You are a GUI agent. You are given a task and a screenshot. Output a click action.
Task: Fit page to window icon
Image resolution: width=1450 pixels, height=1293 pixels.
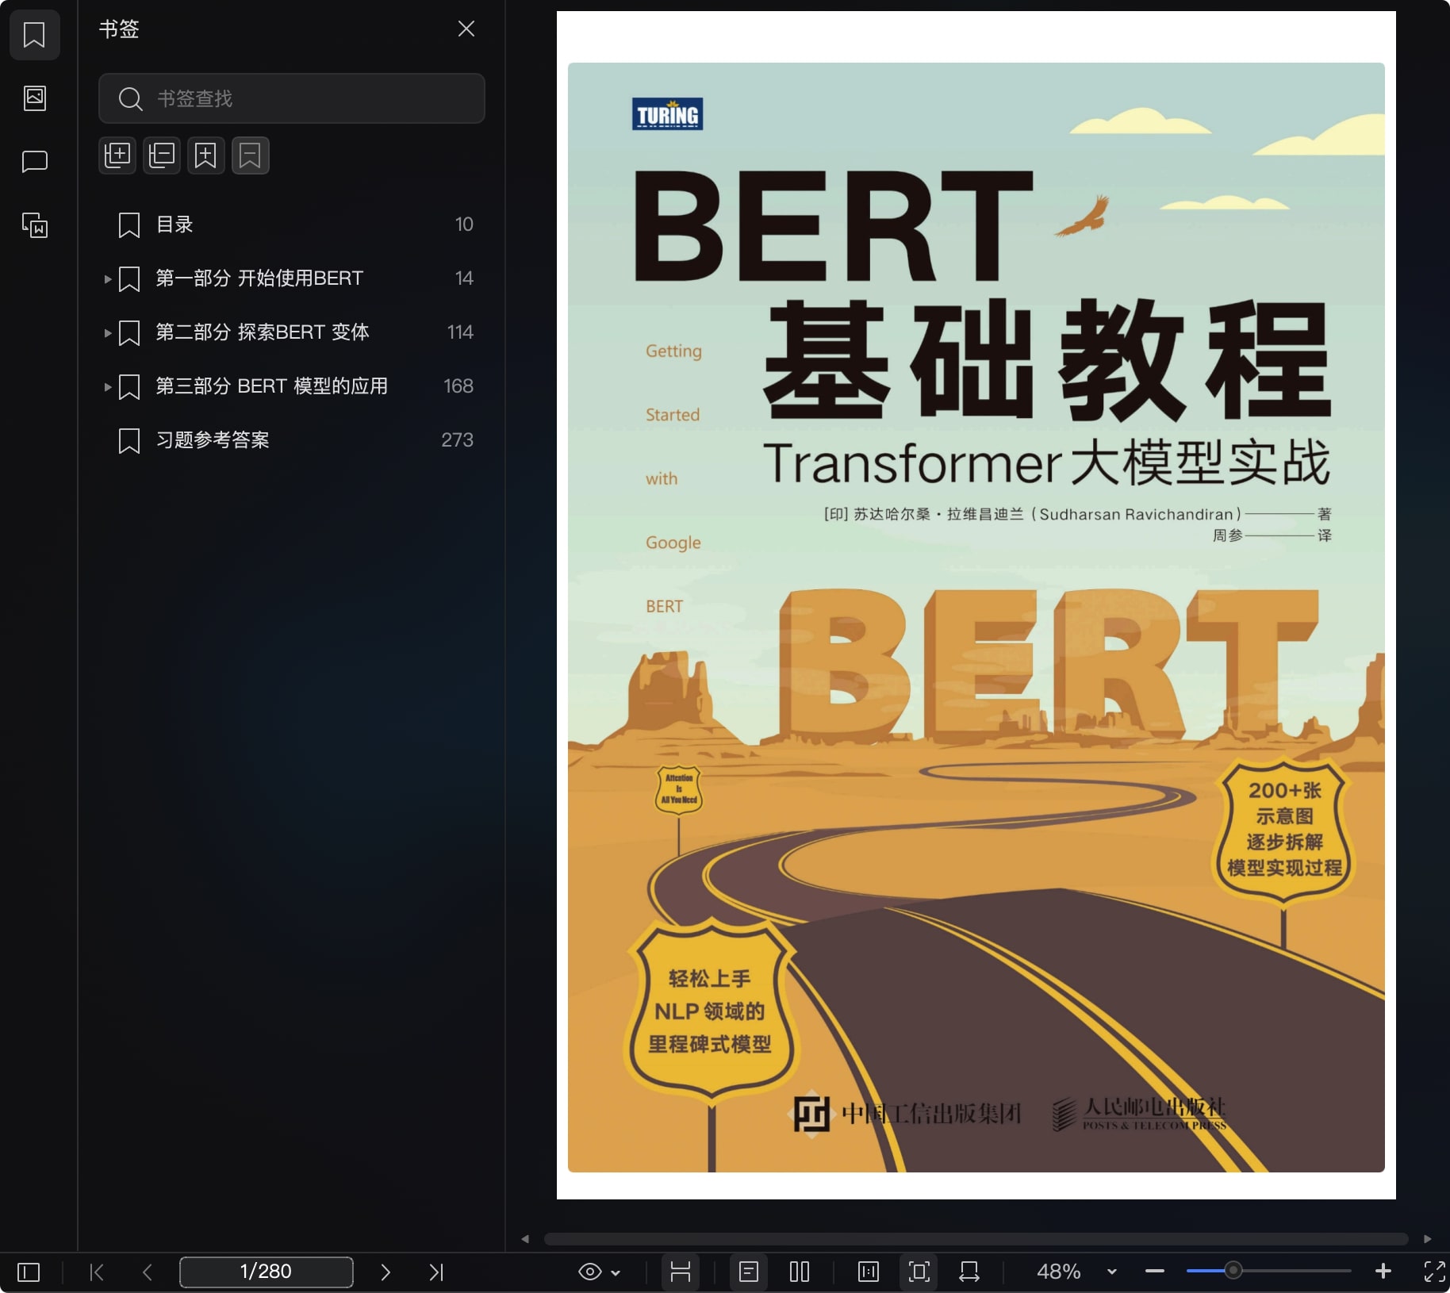pos(919,1272)
